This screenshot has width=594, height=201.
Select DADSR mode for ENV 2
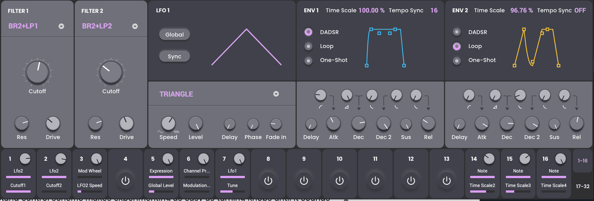(x=457, y=32)
